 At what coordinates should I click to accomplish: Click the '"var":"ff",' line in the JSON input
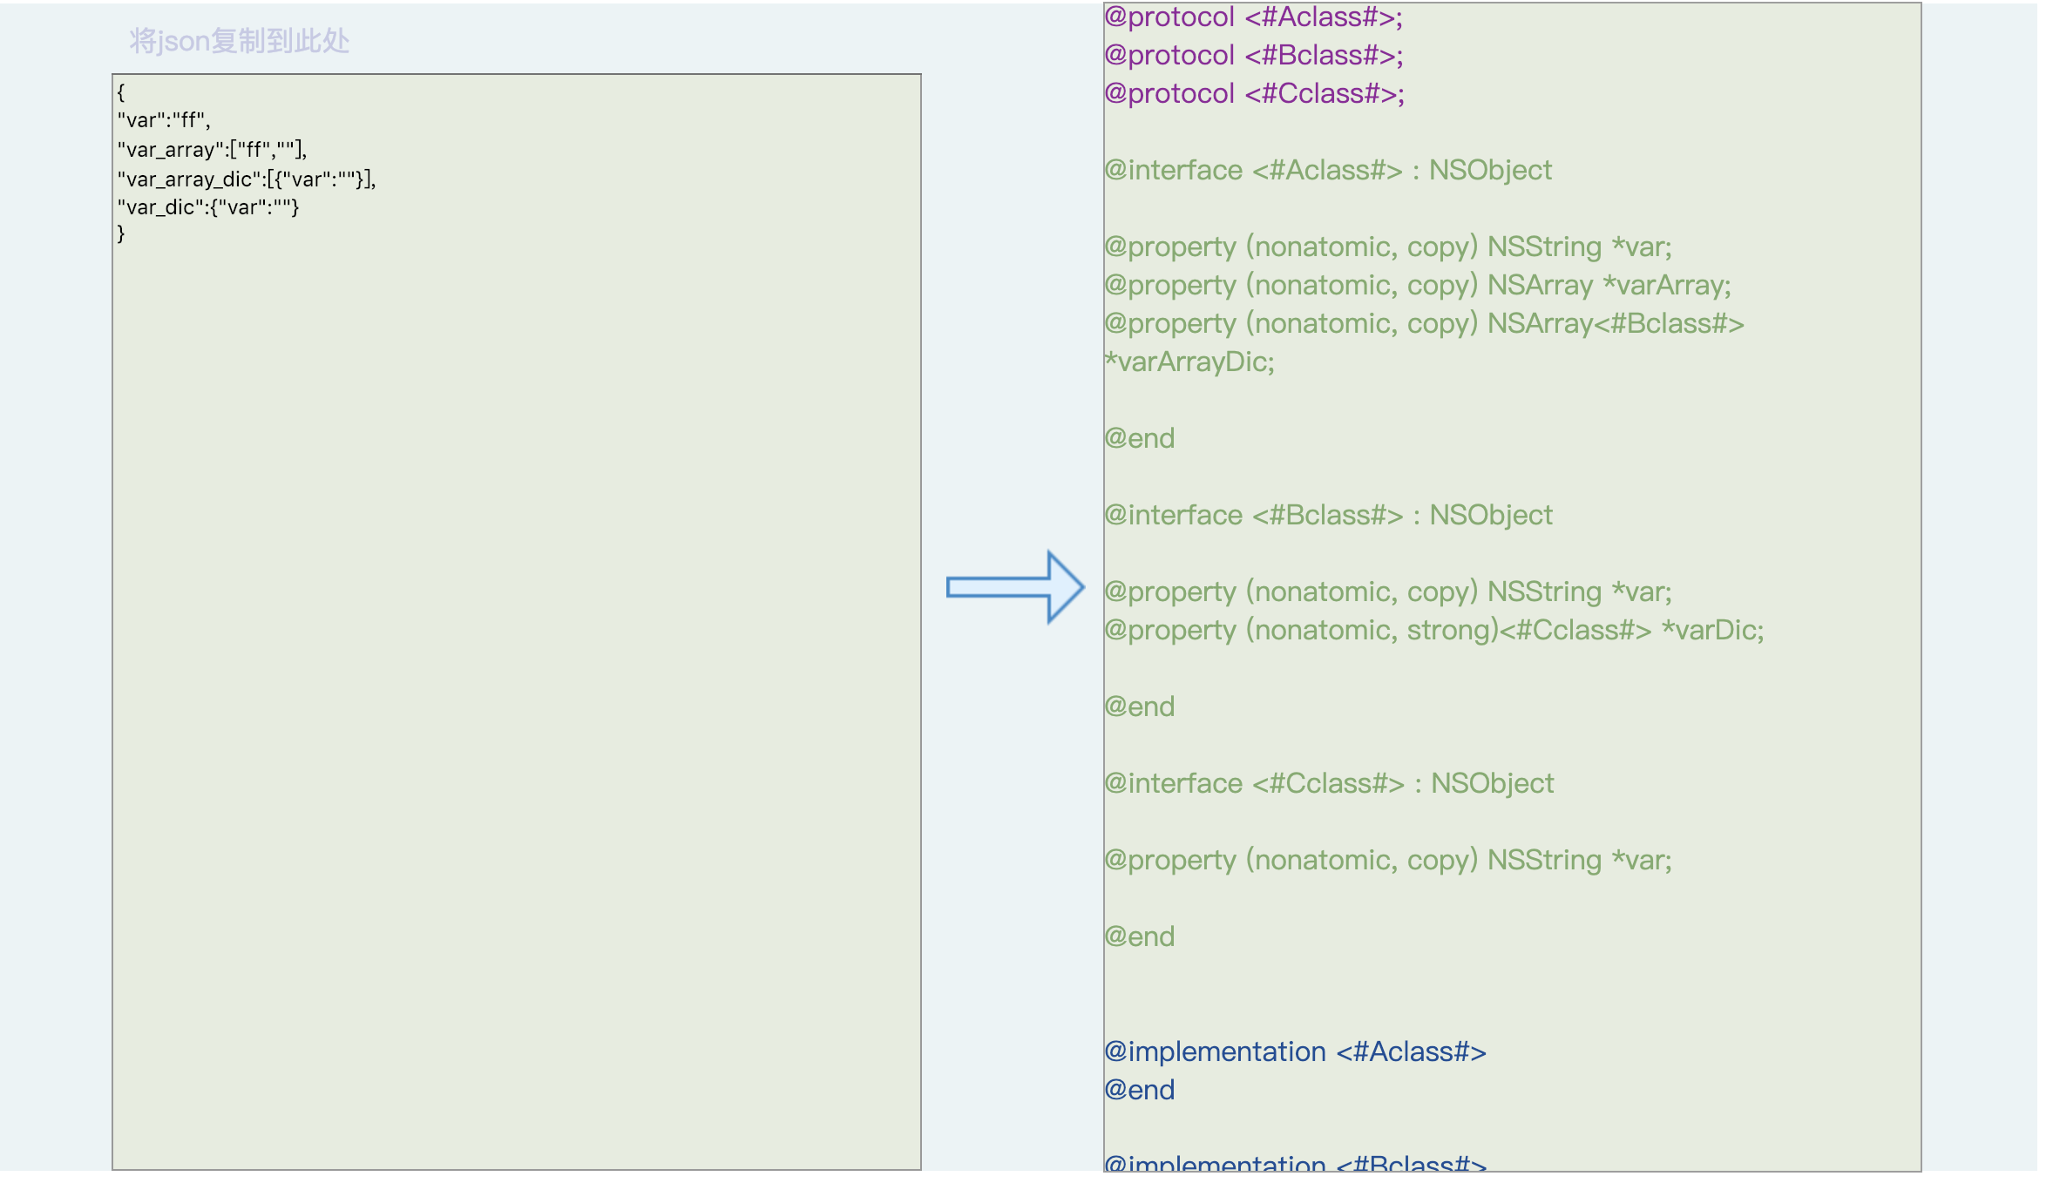point(164,120)
